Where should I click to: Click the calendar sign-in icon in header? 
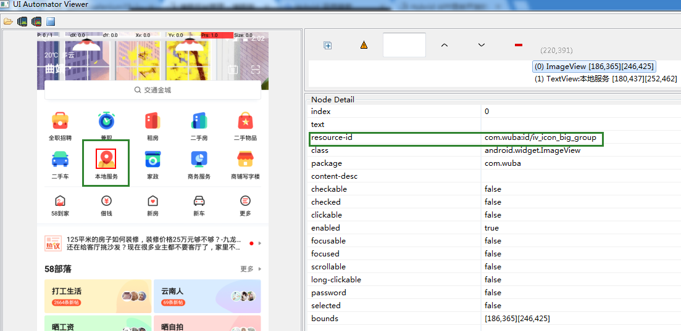233,70
